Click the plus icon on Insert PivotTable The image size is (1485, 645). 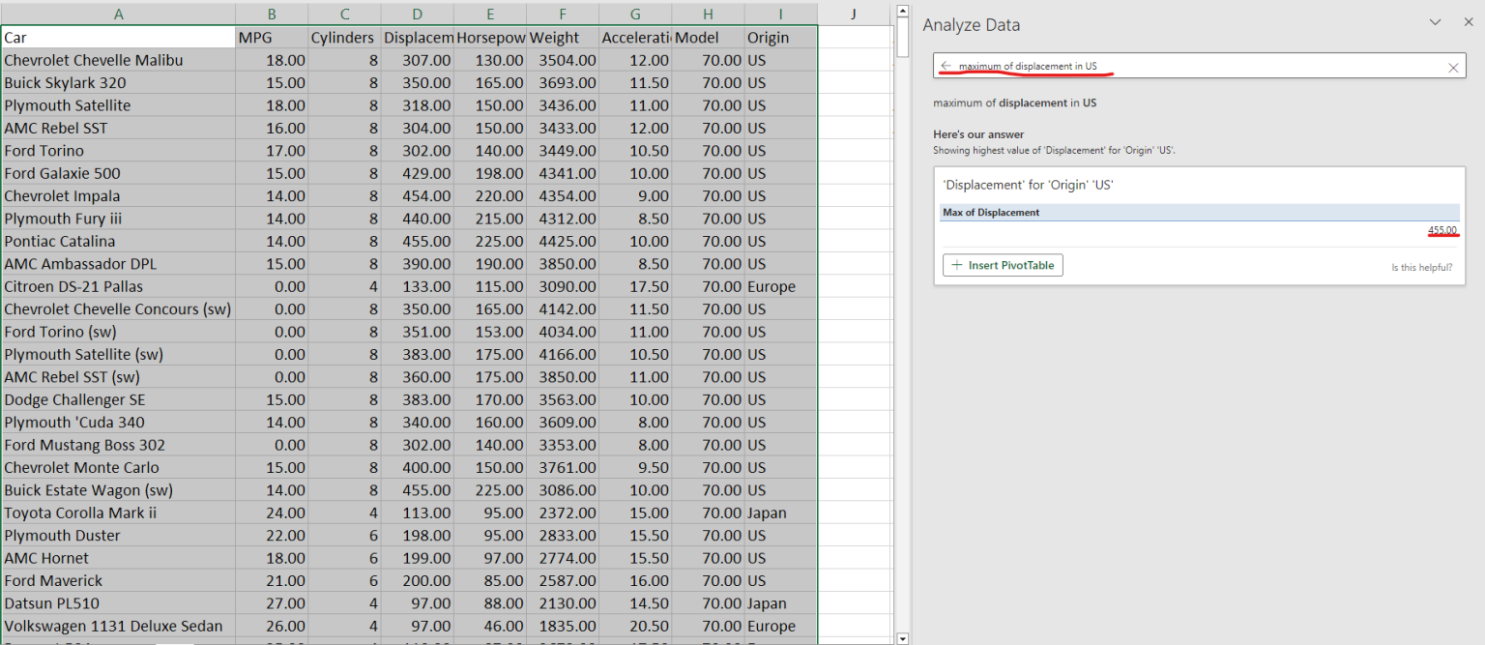point(956,264)
